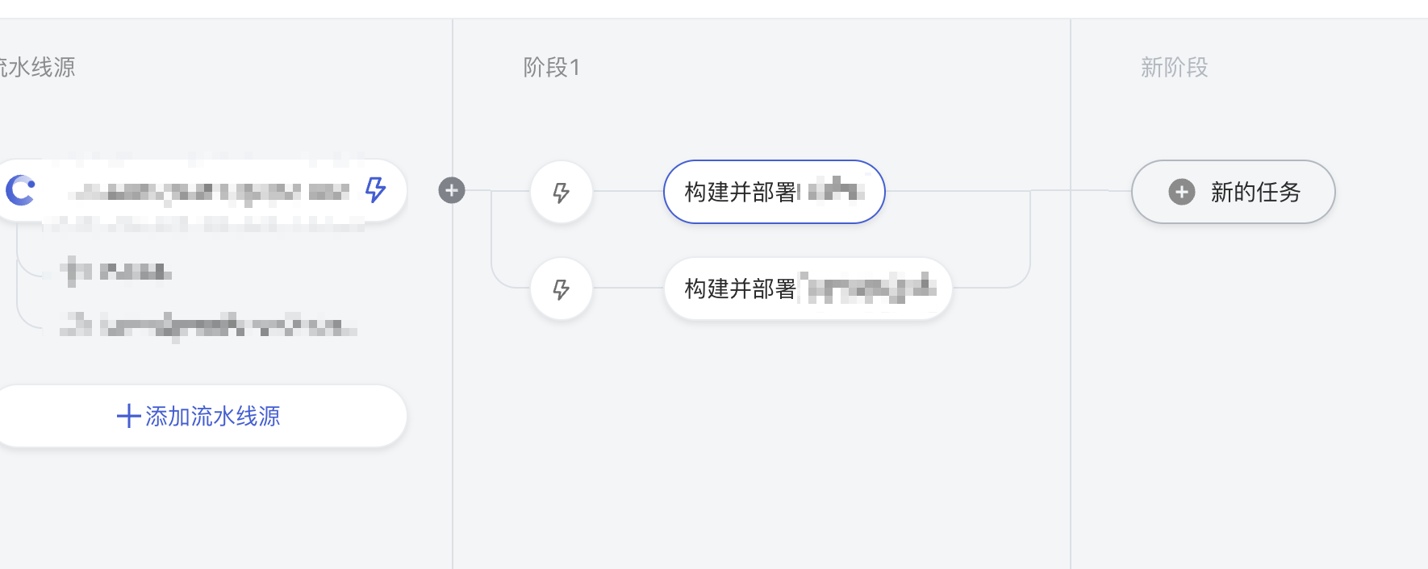
Task: Click the 阶段1 stage title
Action: 552,67
